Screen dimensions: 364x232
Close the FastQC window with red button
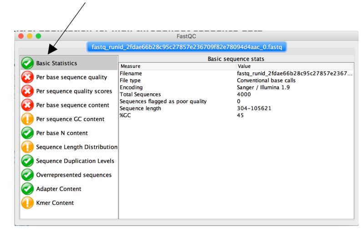tap(21, 36)
